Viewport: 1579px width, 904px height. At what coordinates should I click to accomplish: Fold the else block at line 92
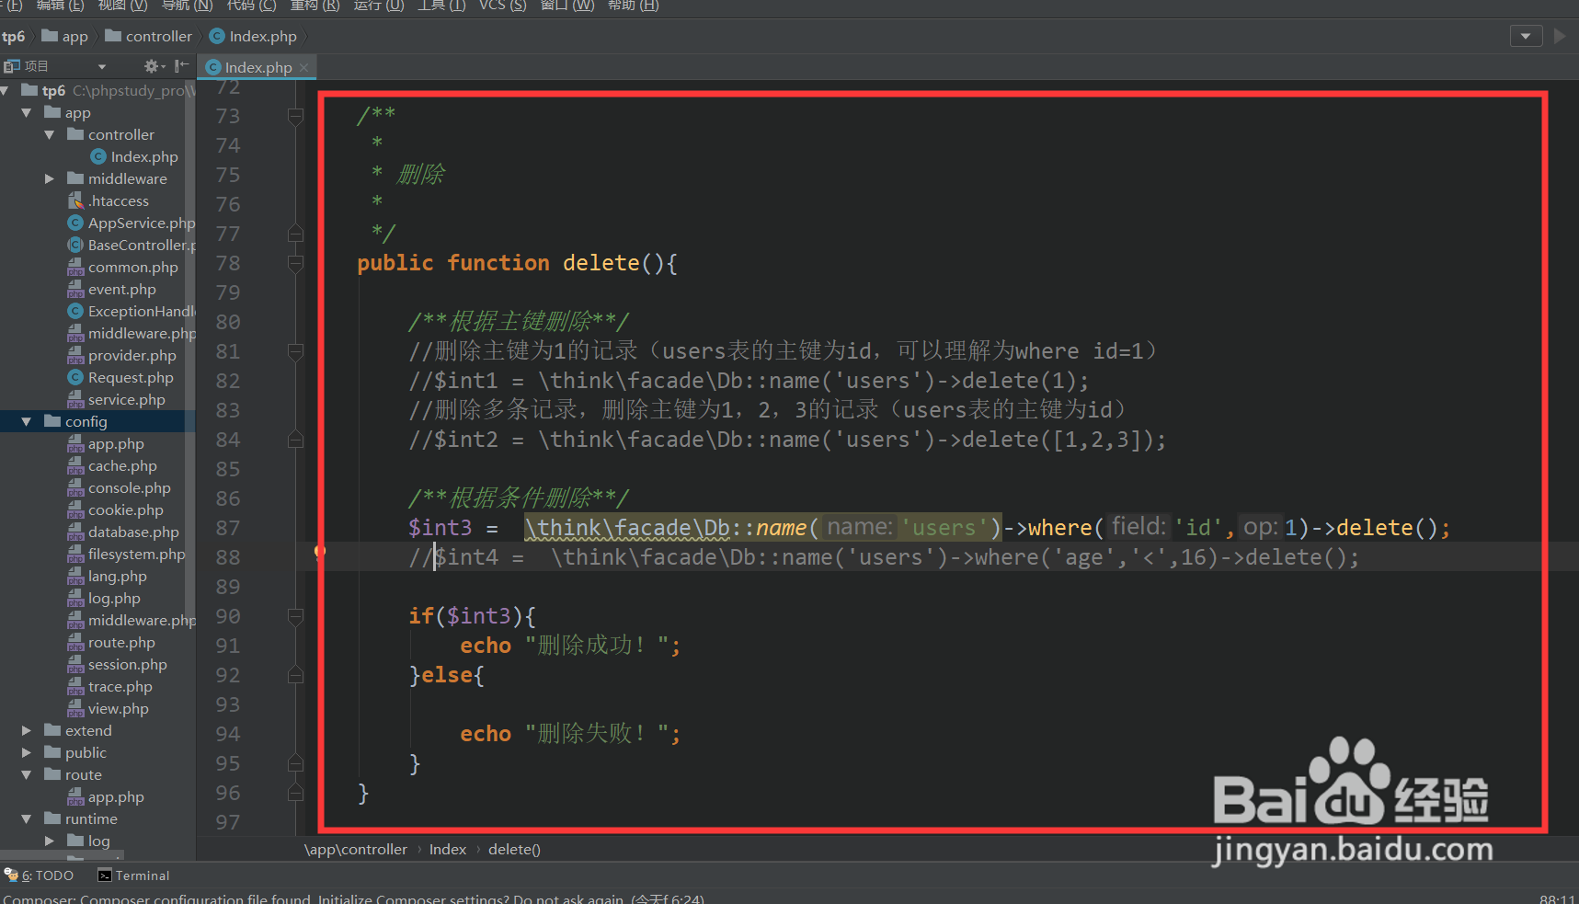[295, 675]
